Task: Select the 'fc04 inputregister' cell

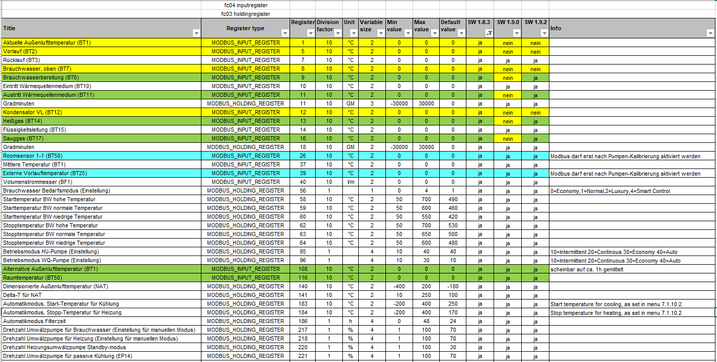Action: point(245,5)
